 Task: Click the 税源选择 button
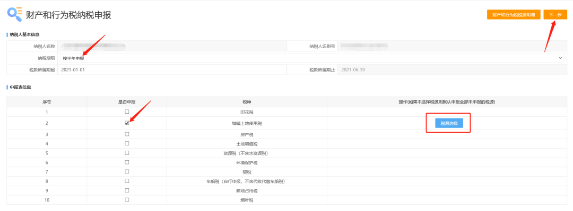(449, 123)
